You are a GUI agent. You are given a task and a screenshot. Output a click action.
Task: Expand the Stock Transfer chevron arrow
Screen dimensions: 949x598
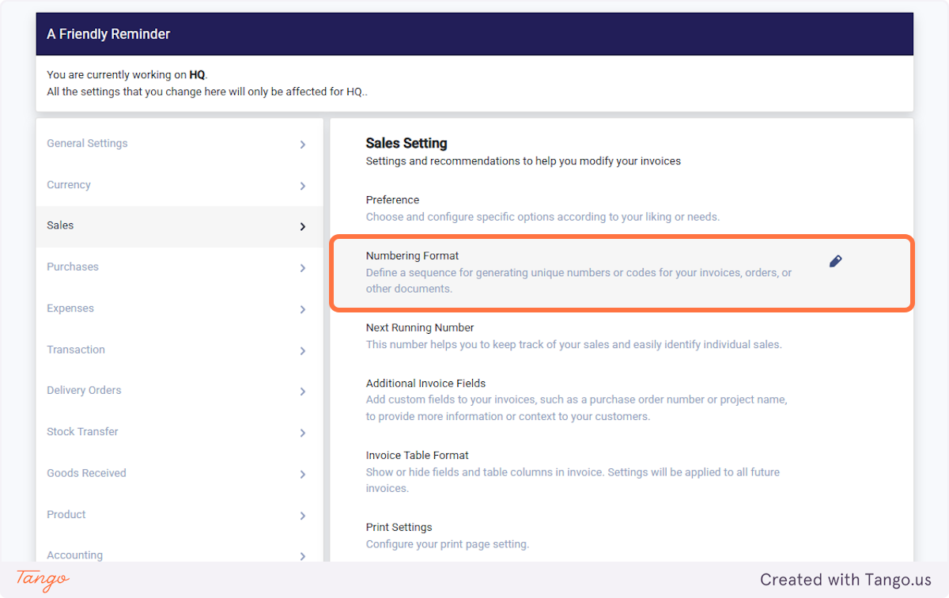point(303,433)
